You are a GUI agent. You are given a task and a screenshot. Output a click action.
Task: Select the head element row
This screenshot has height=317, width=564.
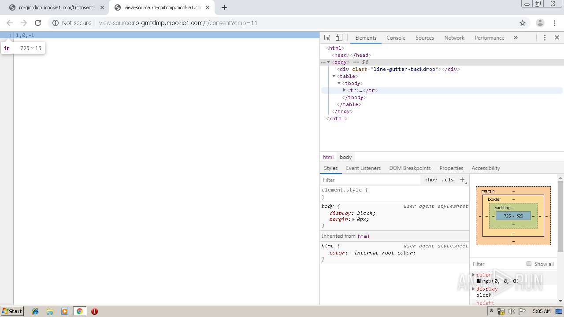click(442, 55)
